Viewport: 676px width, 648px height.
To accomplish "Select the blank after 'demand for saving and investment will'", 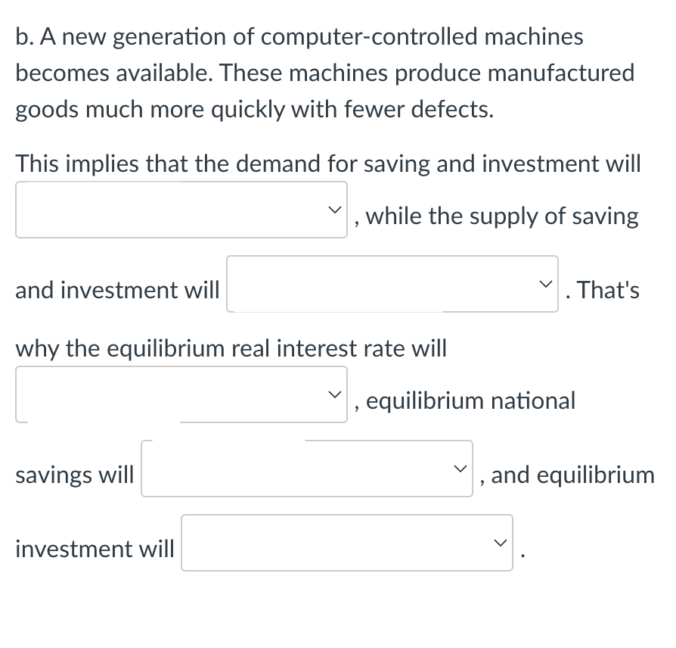I will (x=181, y=210).
